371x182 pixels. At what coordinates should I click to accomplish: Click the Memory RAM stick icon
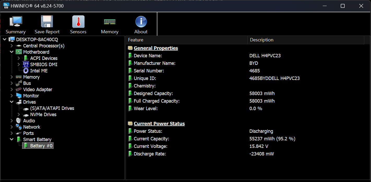(110, 22)
